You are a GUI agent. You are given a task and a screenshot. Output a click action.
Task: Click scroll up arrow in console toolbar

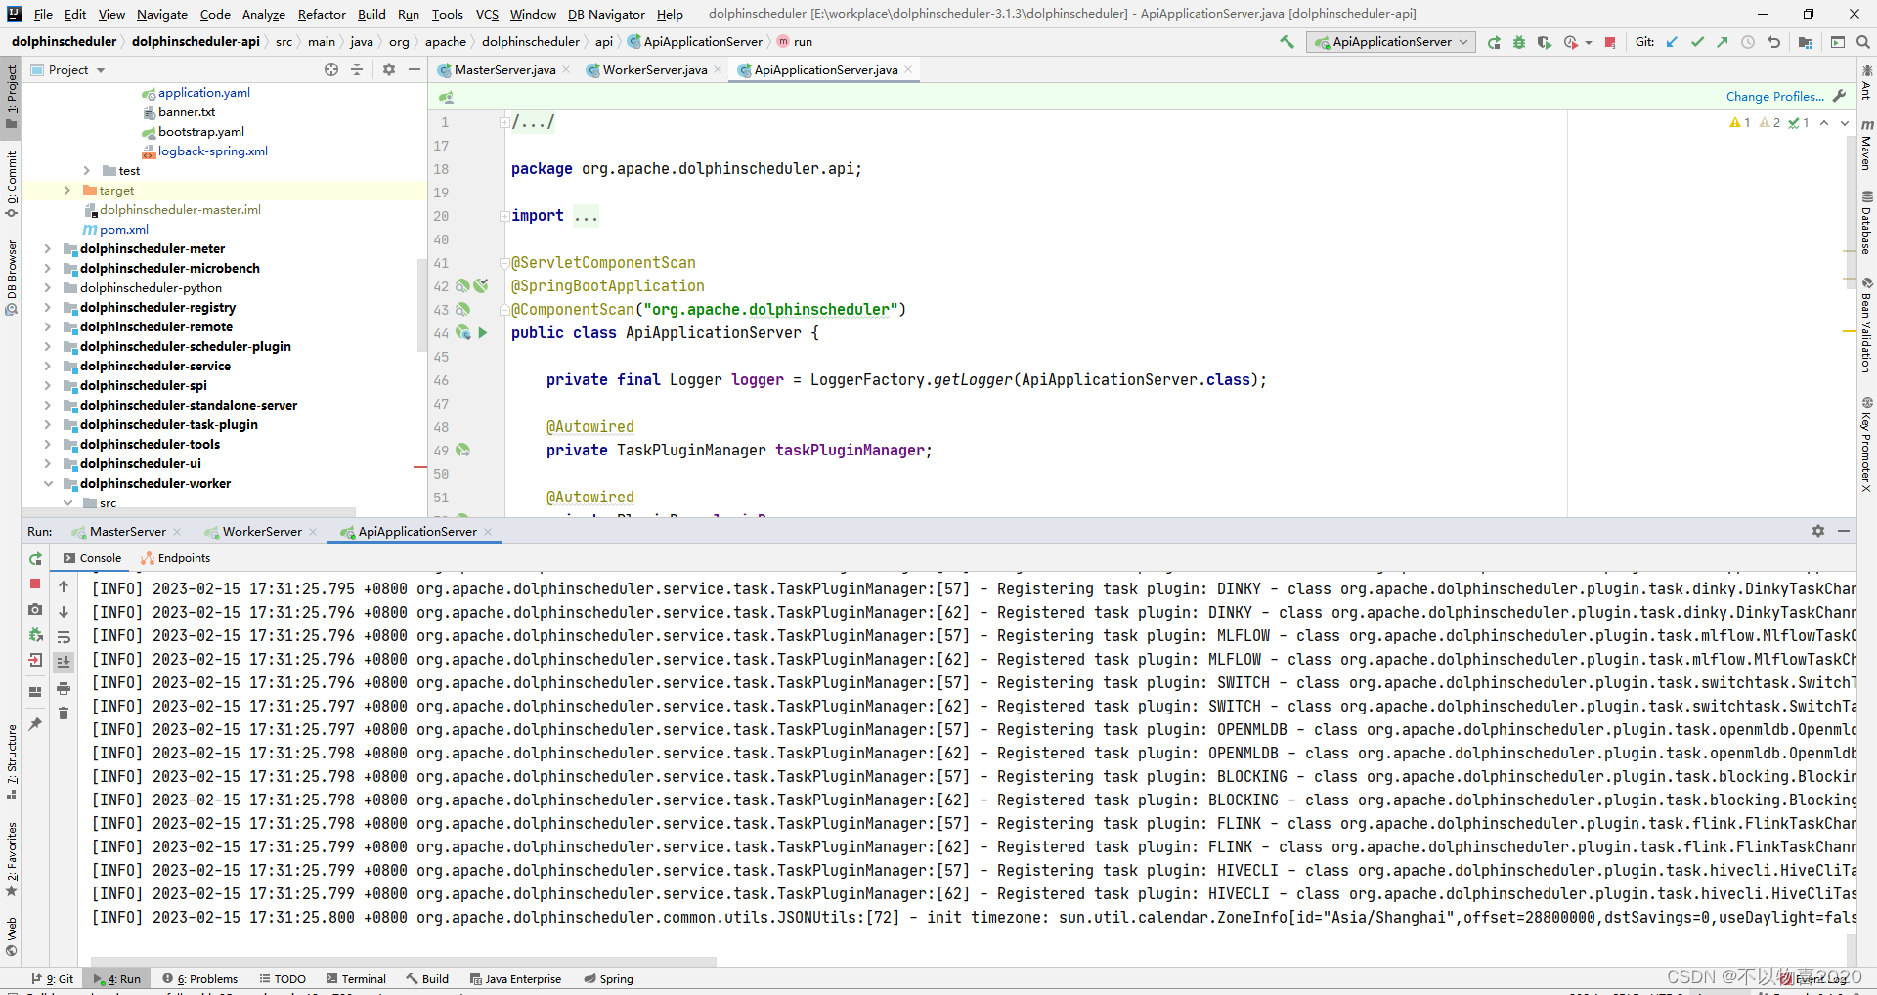64,586
